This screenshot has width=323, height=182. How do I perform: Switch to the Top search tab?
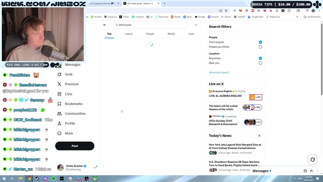tap(109, 34)
